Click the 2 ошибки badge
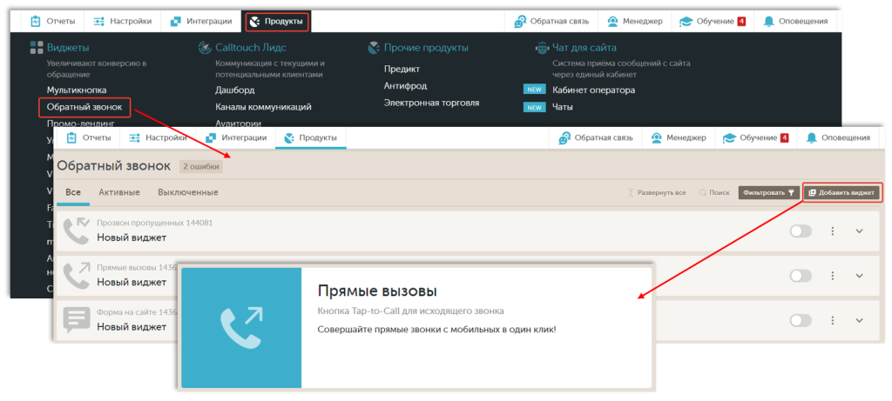The image size is (892, 401). click(x=201, y=166)
